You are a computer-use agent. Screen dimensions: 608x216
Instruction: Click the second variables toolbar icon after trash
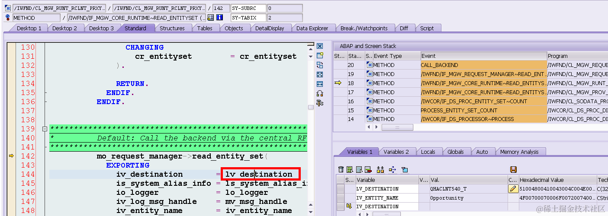pyautogui.click(x=350, y=170)
